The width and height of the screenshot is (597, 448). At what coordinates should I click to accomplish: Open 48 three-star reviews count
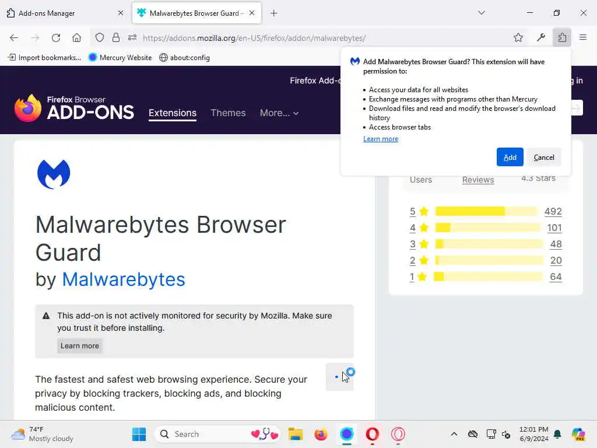pyautogui.click(x=556, y=244)
